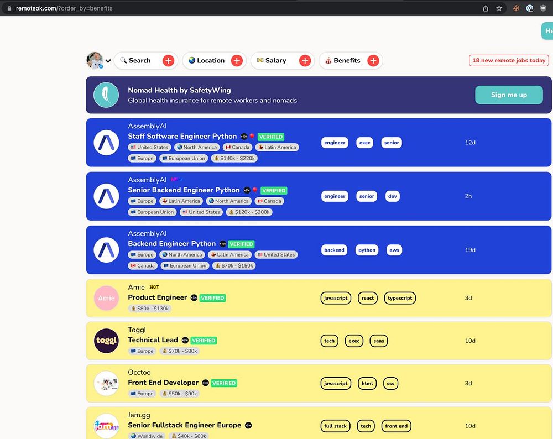Image resolution: width=553 pixels, height=439 pixels.
Task: Click the teal help button at top right
Action: [547, 31]
